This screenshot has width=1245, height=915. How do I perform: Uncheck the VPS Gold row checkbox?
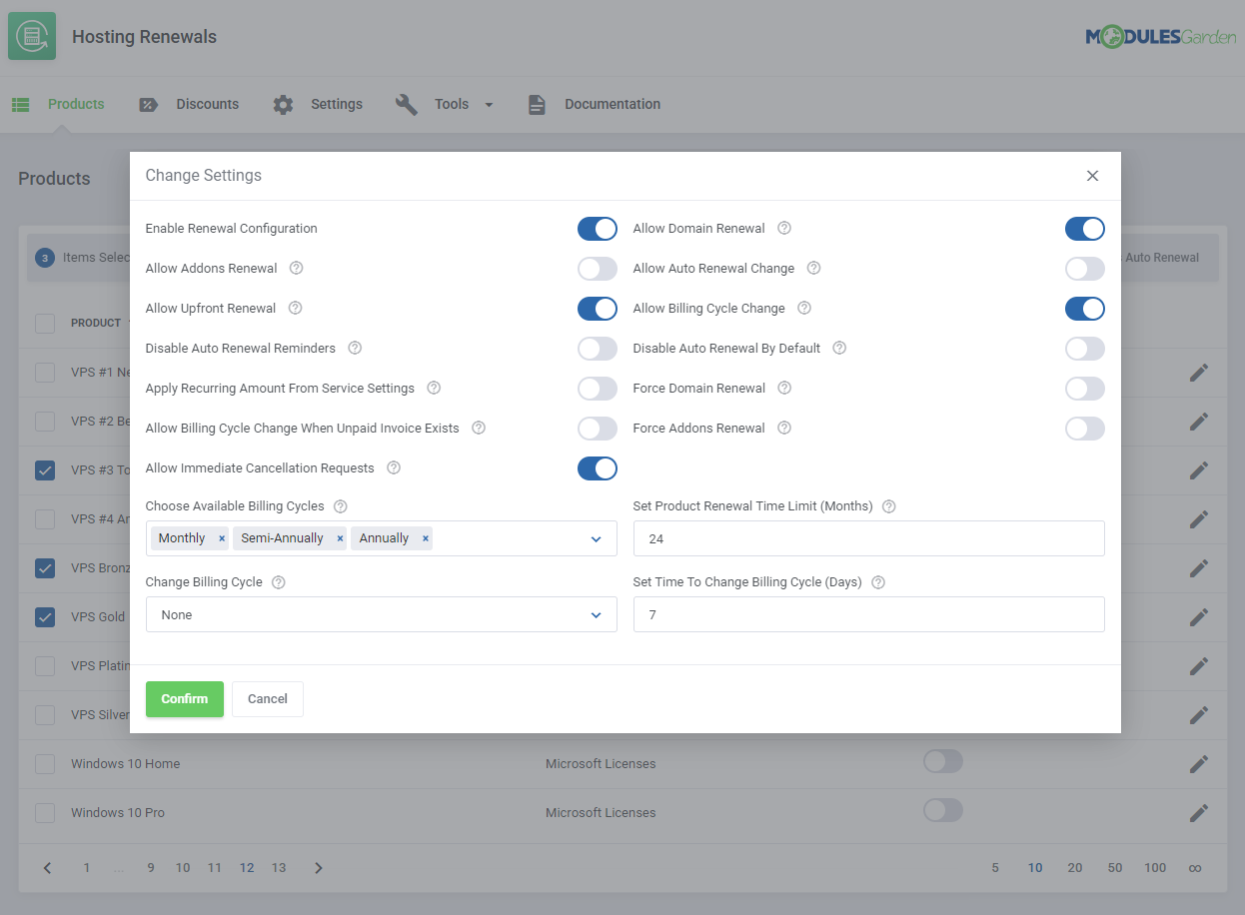(44, 616)
